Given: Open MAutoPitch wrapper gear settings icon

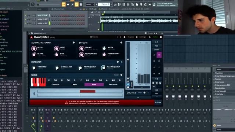Looking at the screenshot, I should pos(32,33).
